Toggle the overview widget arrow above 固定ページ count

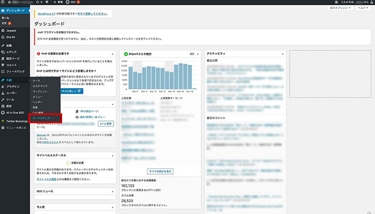pyautogui.click(x=112, y=104)
